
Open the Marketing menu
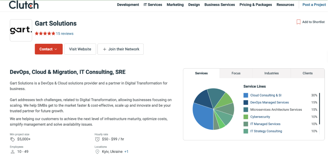pos(175,5)
